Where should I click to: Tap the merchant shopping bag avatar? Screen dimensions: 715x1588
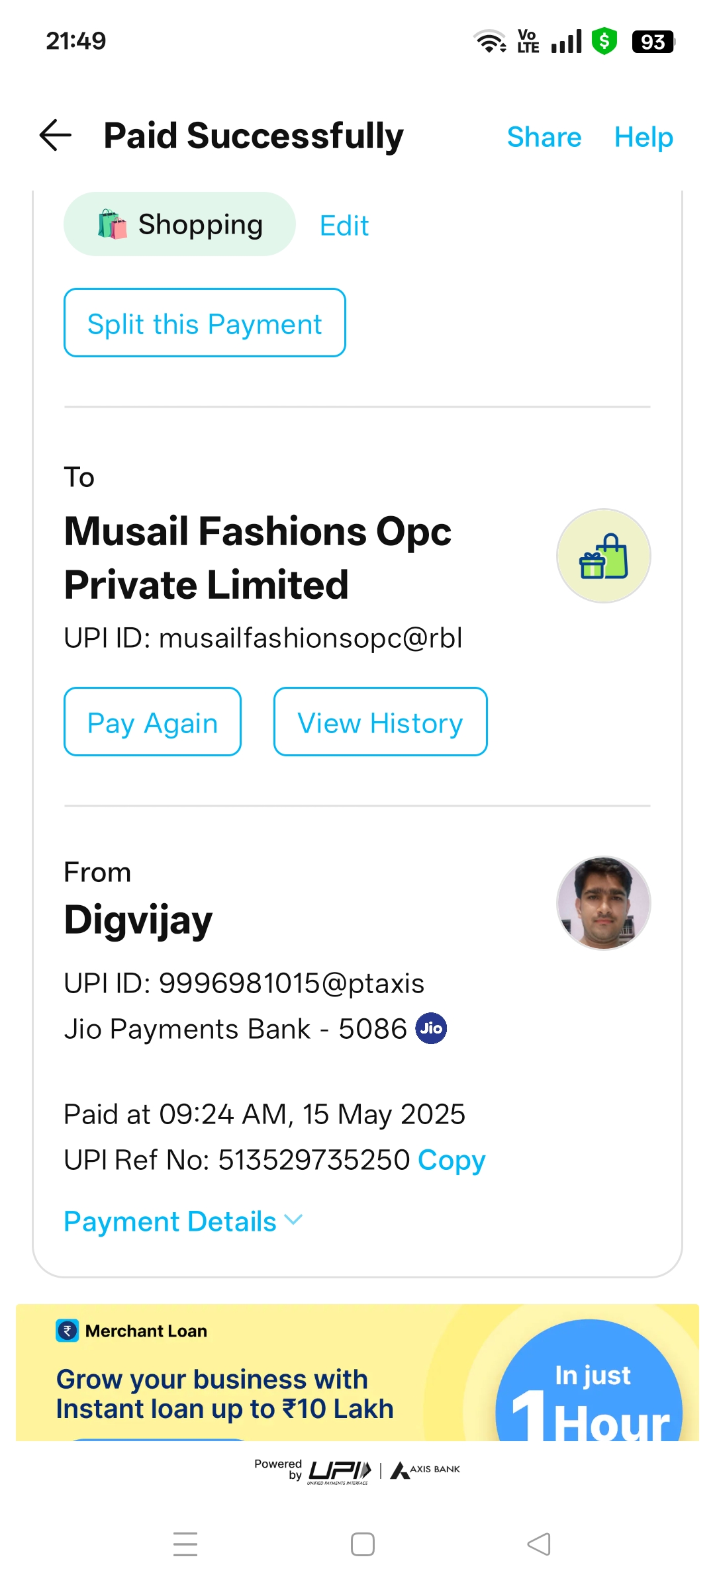603,556
